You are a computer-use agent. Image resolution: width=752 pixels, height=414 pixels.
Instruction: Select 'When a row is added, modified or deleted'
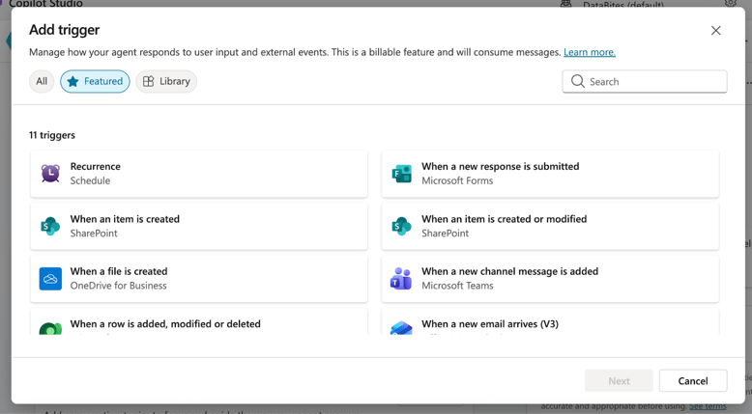[x=199, y=321]
